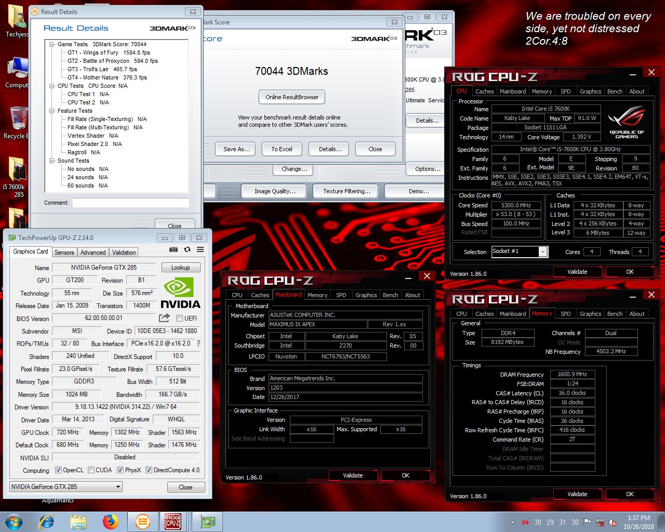Open network status tray icon
This screenshot has width=665, height=532.
tap(600, 522)
